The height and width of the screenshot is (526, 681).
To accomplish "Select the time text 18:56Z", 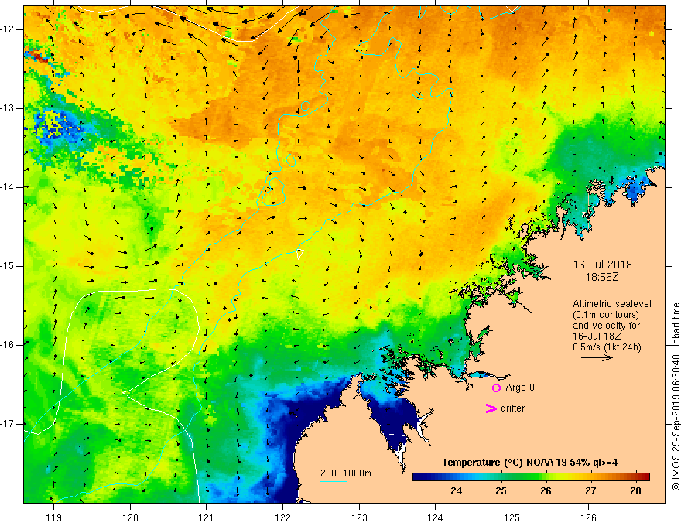I will coord(601,277).
